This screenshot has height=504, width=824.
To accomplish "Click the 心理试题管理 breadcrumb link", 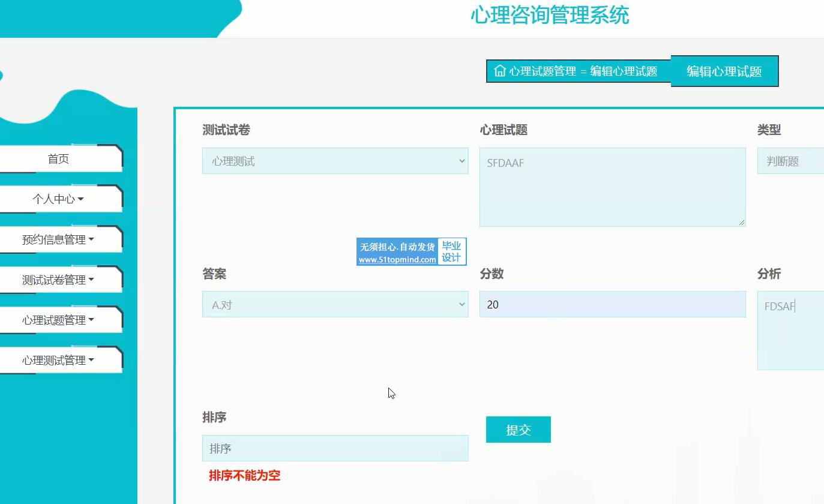I will point(543,71).
